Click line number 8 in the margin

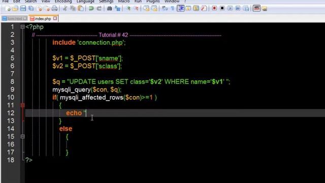point(12,81)
